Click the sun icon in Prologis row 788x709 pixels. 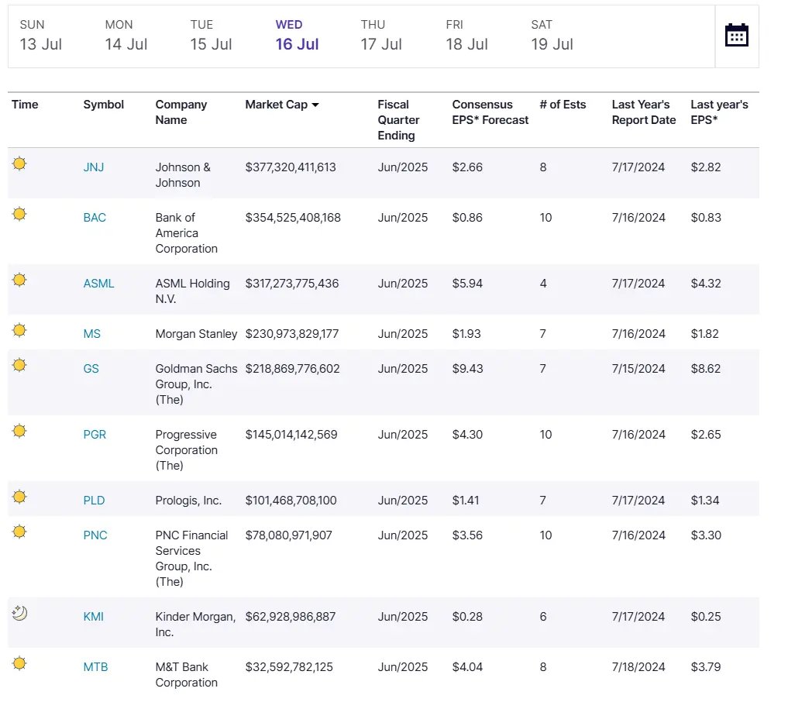pyautogui.click(x=19, y=497)
